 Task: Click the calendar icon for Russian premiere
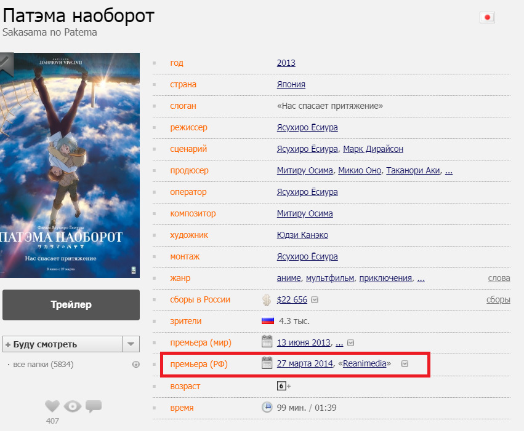[267, 363]
